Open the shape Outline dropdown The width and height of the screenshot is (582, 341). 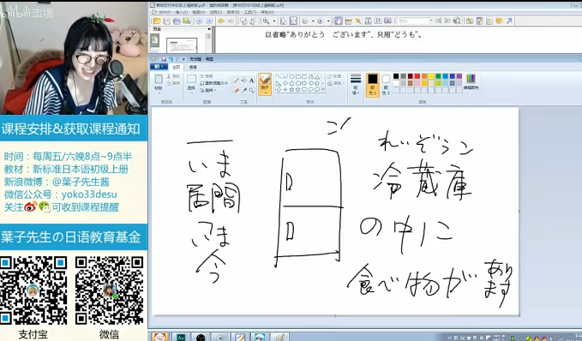(x=336, y=76)
